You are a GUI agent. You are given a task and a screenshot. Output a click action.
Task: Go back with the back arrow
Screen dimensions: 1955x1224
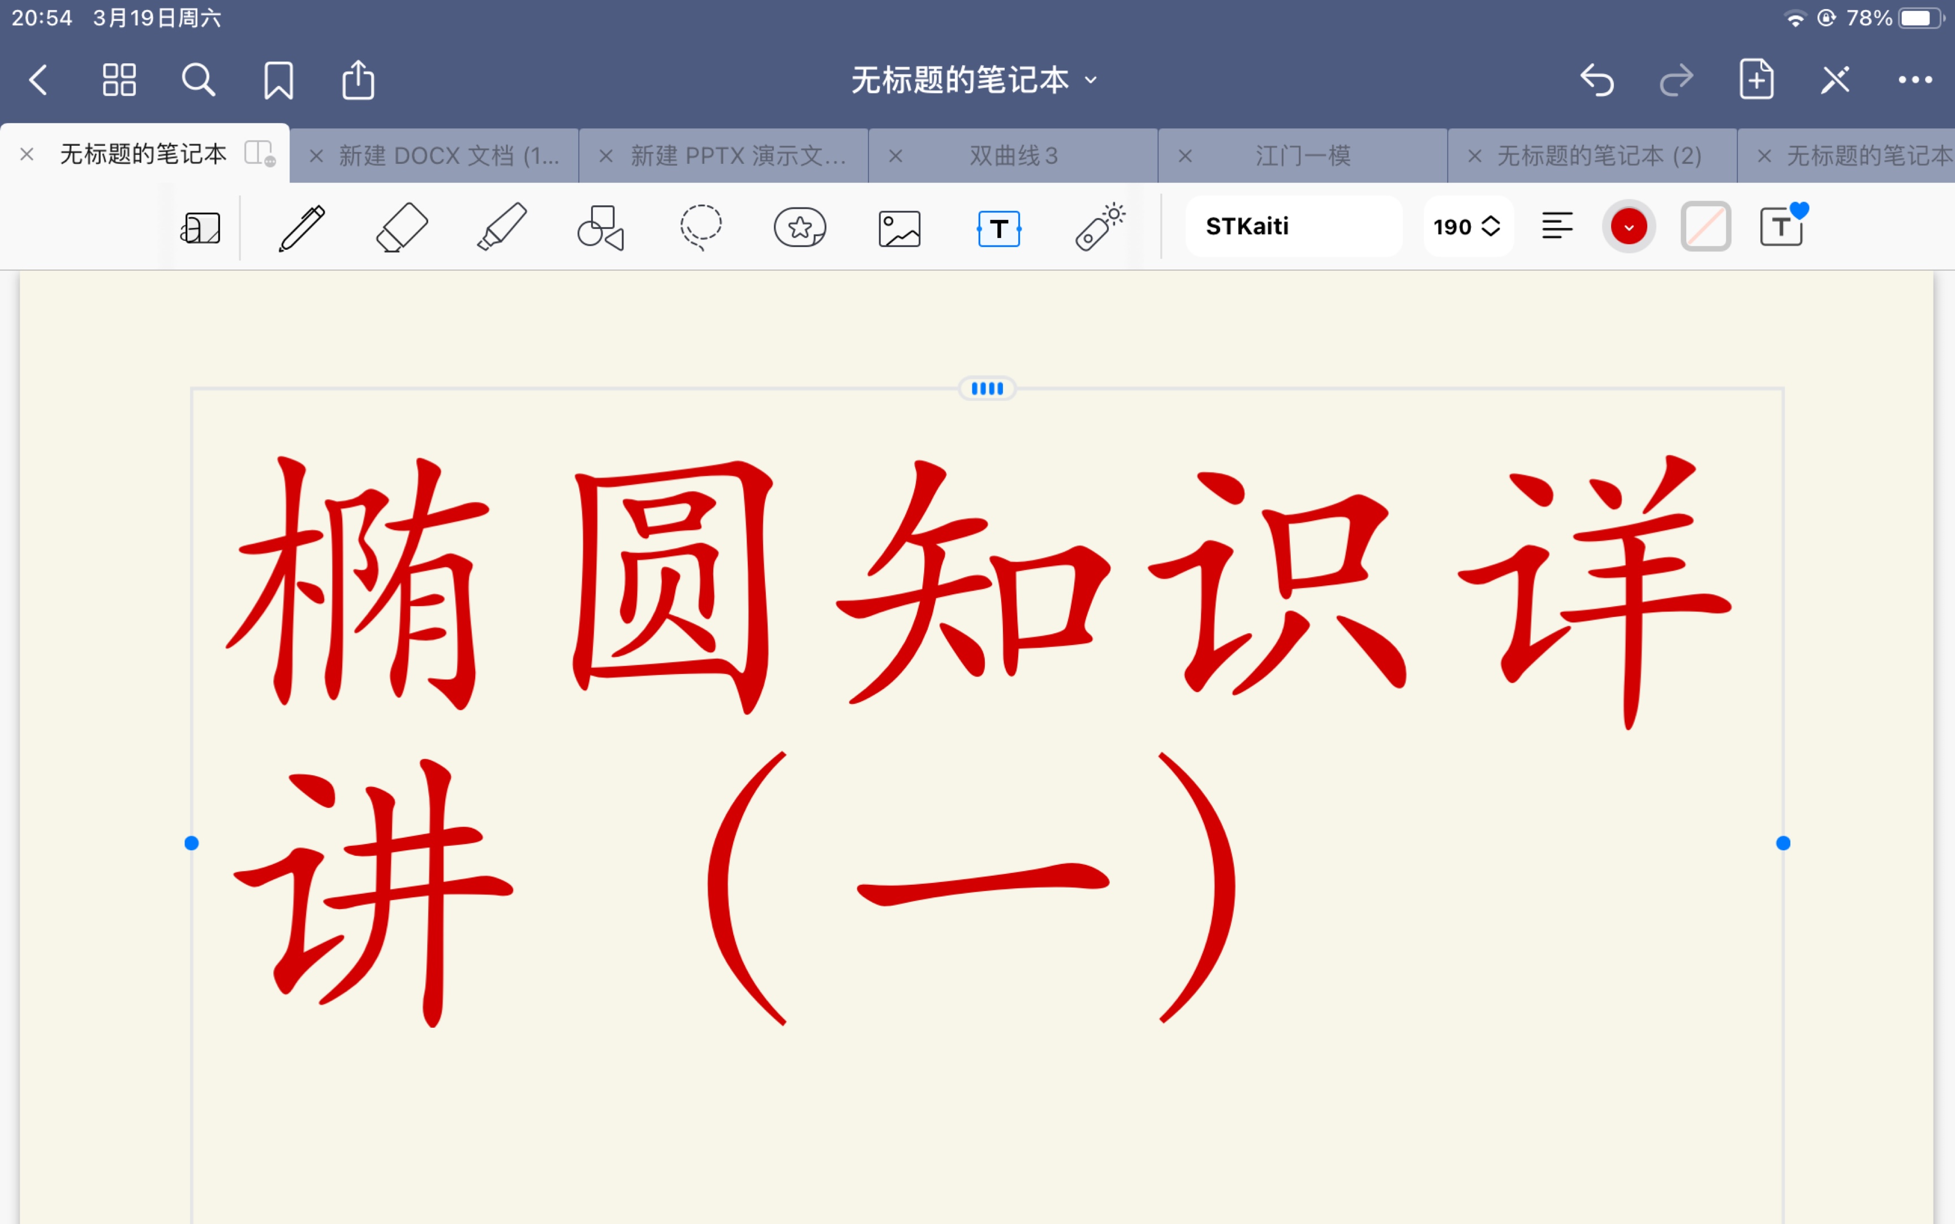38,80
